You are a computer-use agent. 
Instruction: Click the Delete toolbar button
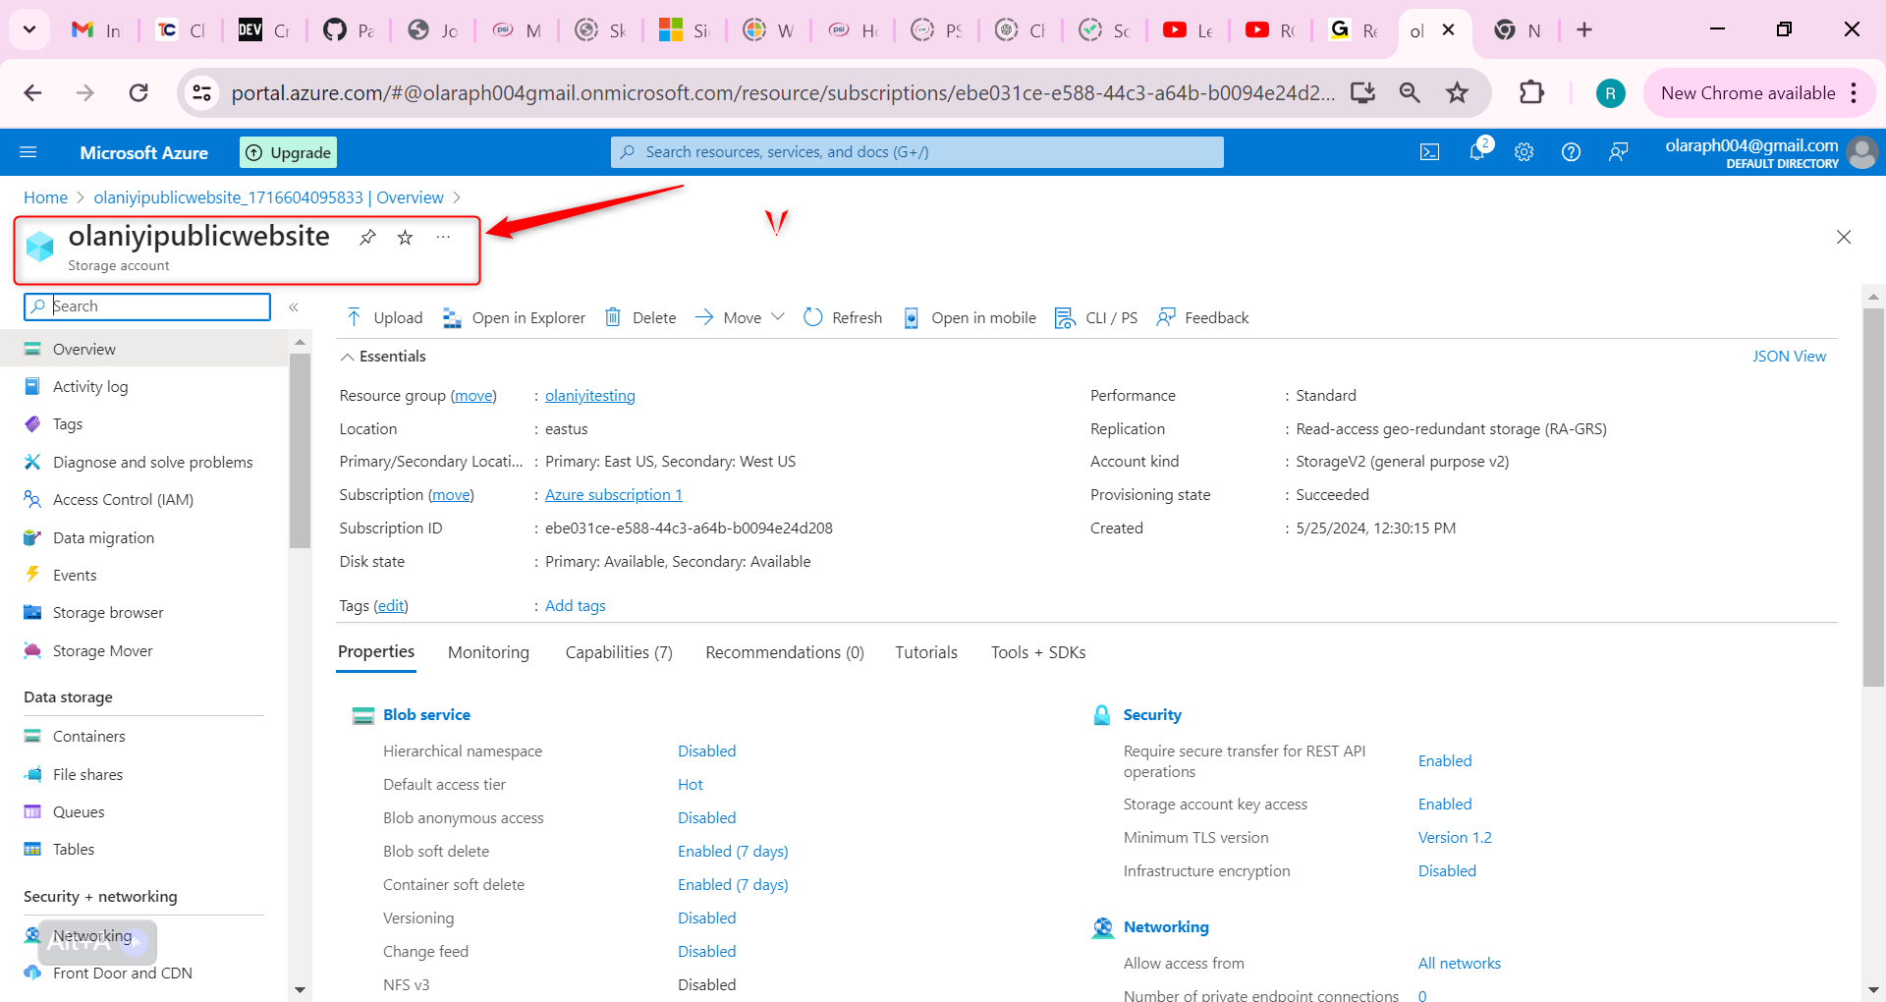tap(640, 317)
